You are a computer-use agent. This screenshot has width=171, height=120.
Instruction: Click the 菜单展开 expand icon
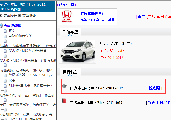(x=1, y=16)
